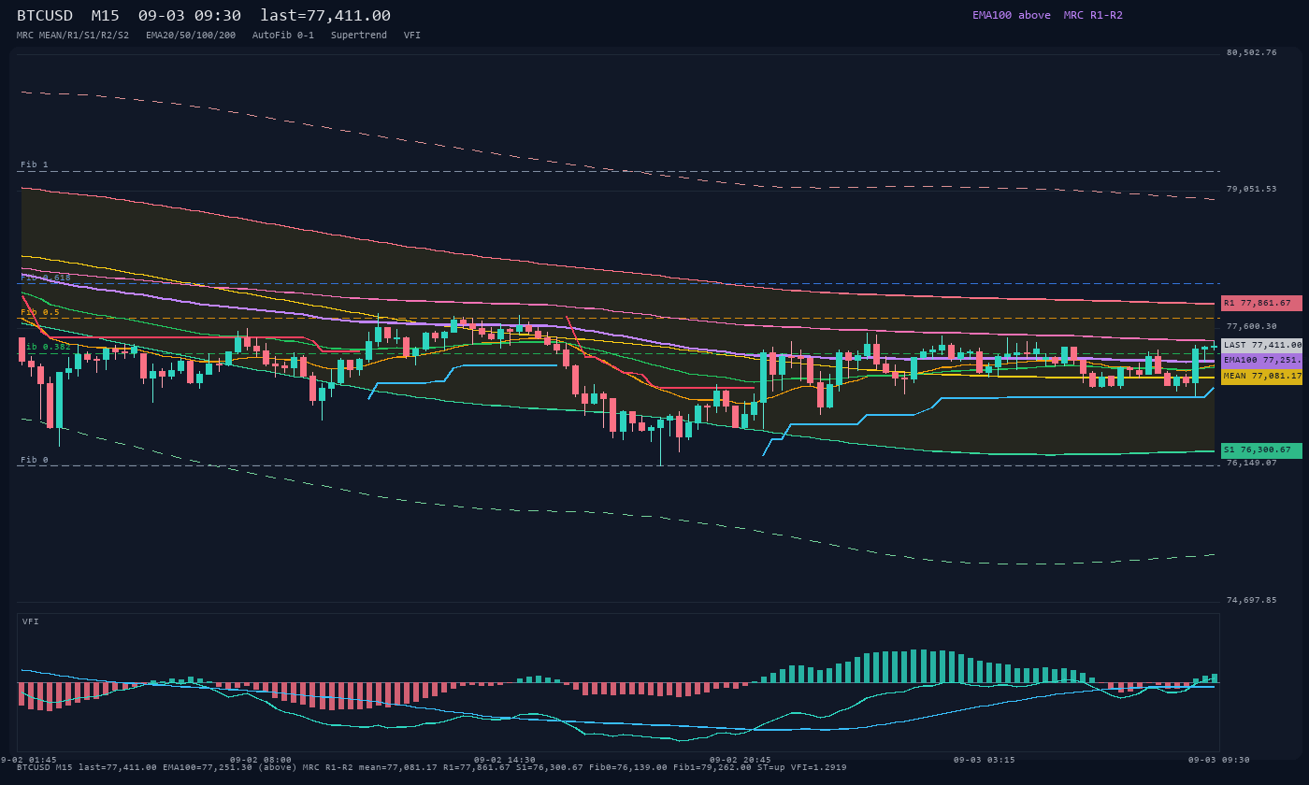Select the AutoFib 0-1 legend entry

(283, 36)
